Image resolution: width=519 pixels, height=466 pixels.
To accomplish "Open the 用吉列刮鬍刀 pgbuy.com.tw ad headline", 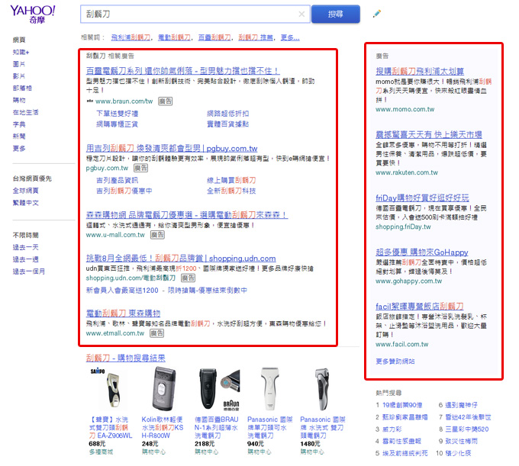I will (172, 149).
